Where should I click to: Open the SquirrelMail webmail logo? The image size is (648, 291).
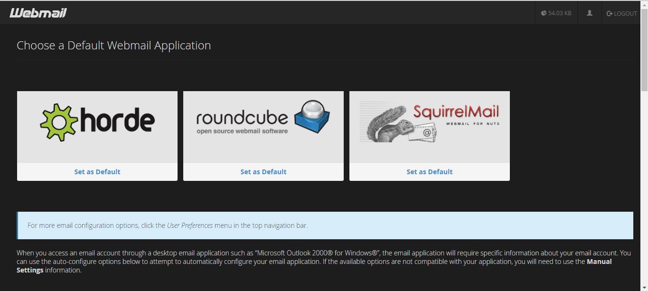click(430, 122)
